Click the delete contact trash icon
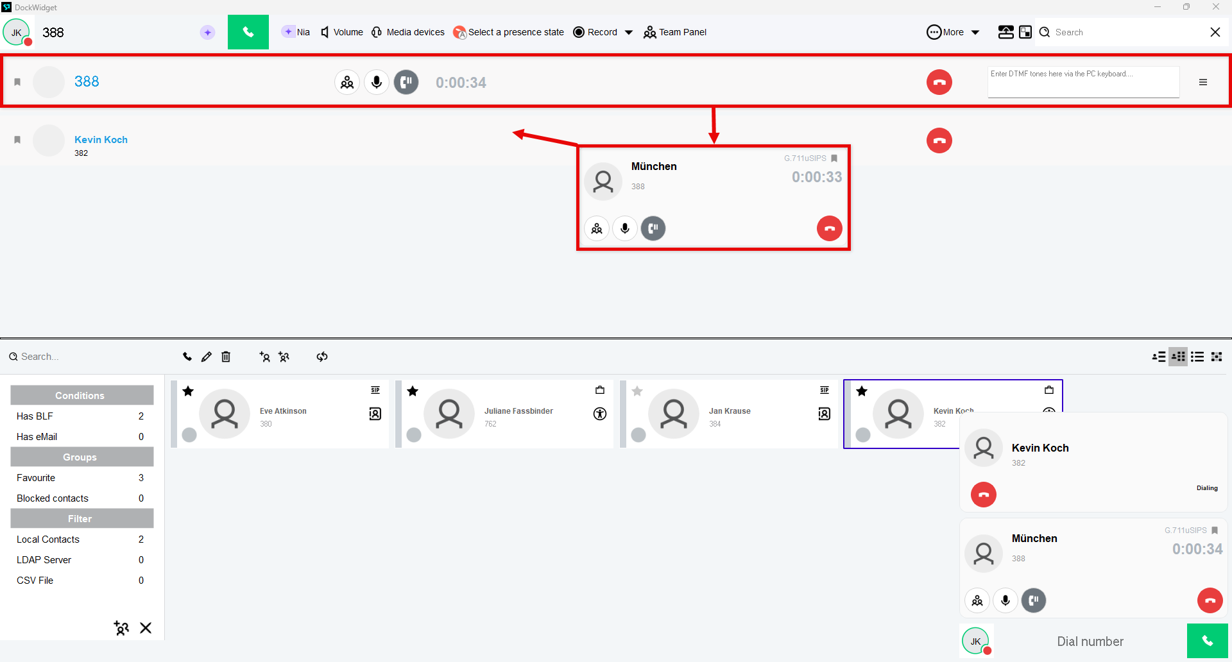This screenshot has height=662, width=1232. pos(226,357)
